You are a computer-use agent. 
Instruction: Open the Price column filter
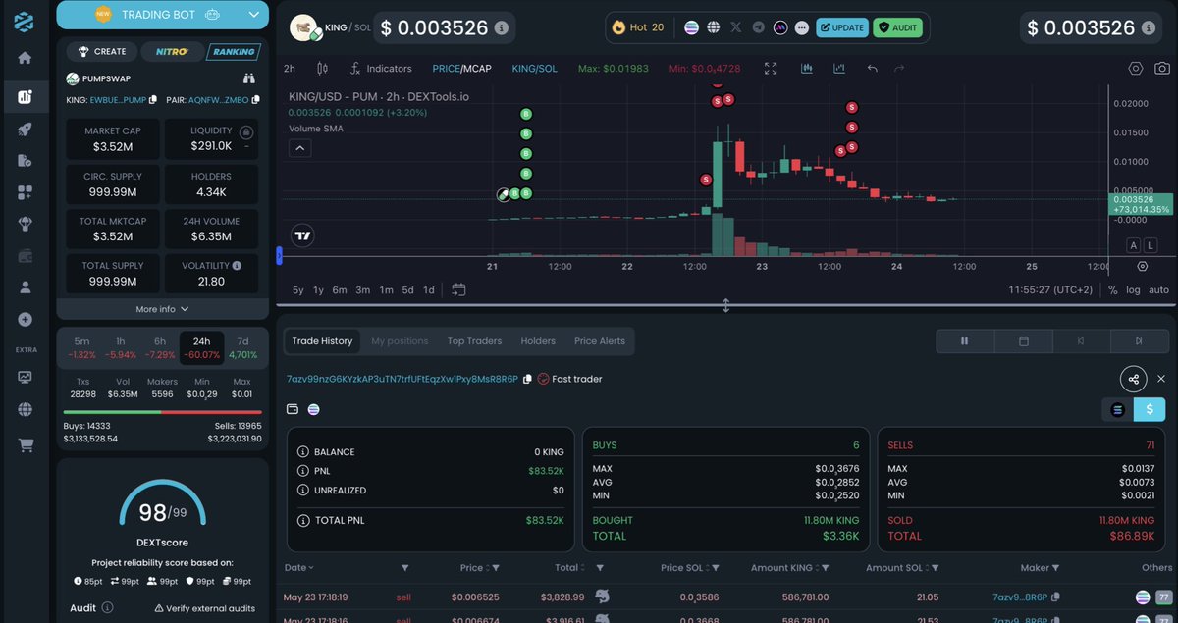point(496,568)
